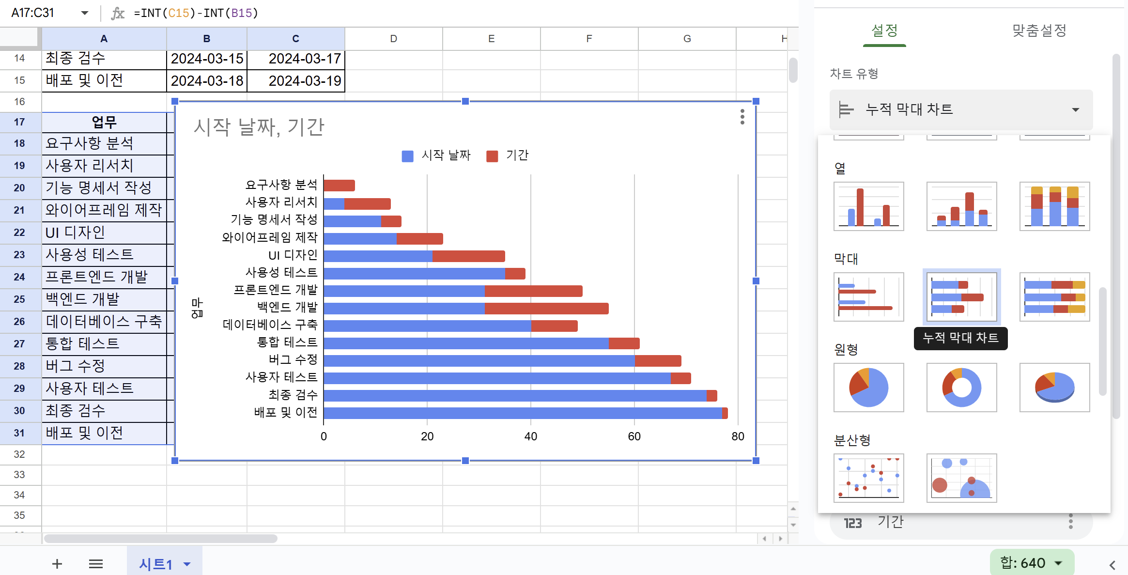This screenshot has height=575, width=1128.
Task: Click the chart title 시작 날짜, 기간
Action: 259,127
